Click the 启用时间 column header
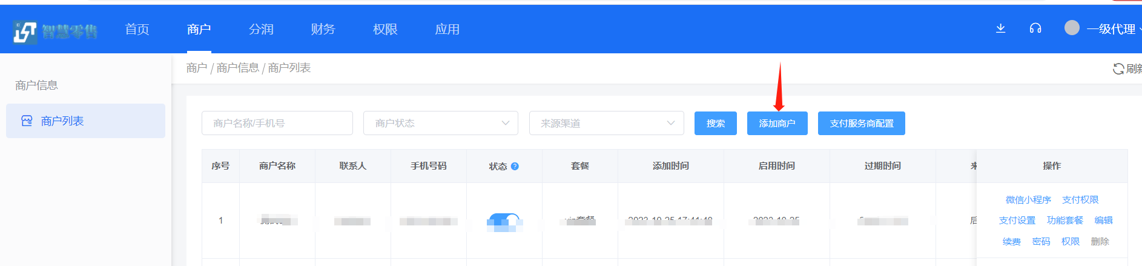1142x266 pixels. [x=777, y=166]
